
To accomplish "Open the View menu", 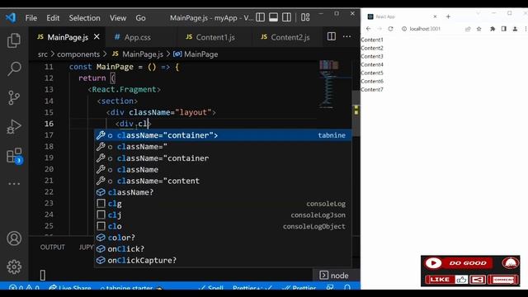I will pos(118,18).
